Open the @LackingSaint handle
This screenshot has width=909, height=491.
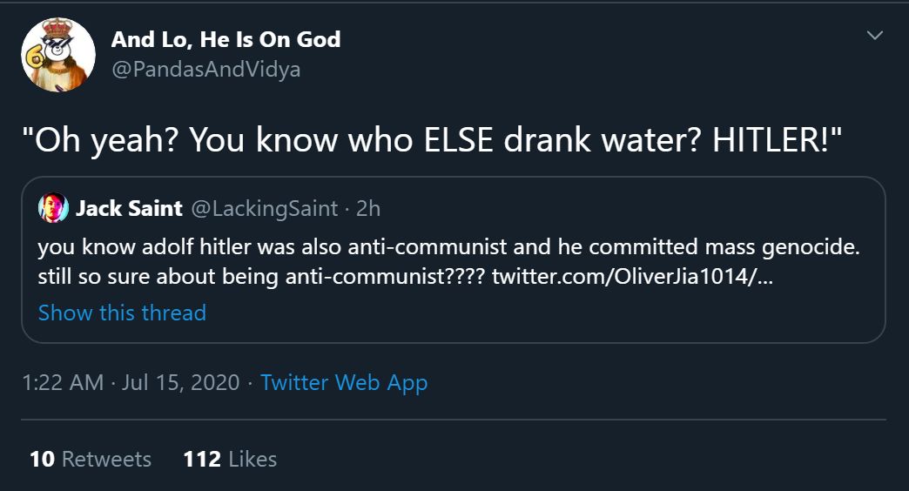pos(263,209)
